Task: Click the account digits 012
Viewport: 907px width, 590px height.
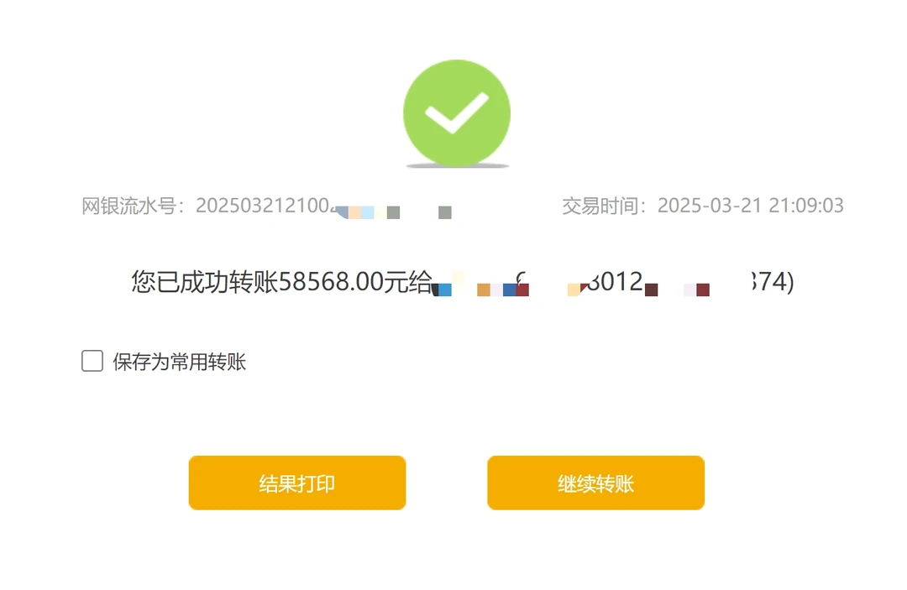Action: pos(621,282)
